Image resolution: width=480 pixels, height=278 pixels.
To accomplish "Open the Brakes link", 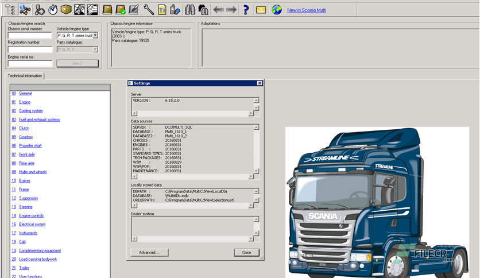I will pos(25,180).
